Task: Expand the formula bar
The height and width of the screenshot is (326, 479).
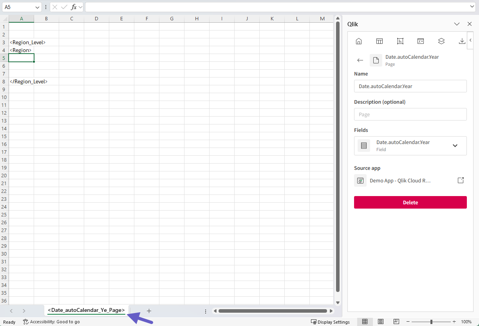Action: [x=472, y=7]
